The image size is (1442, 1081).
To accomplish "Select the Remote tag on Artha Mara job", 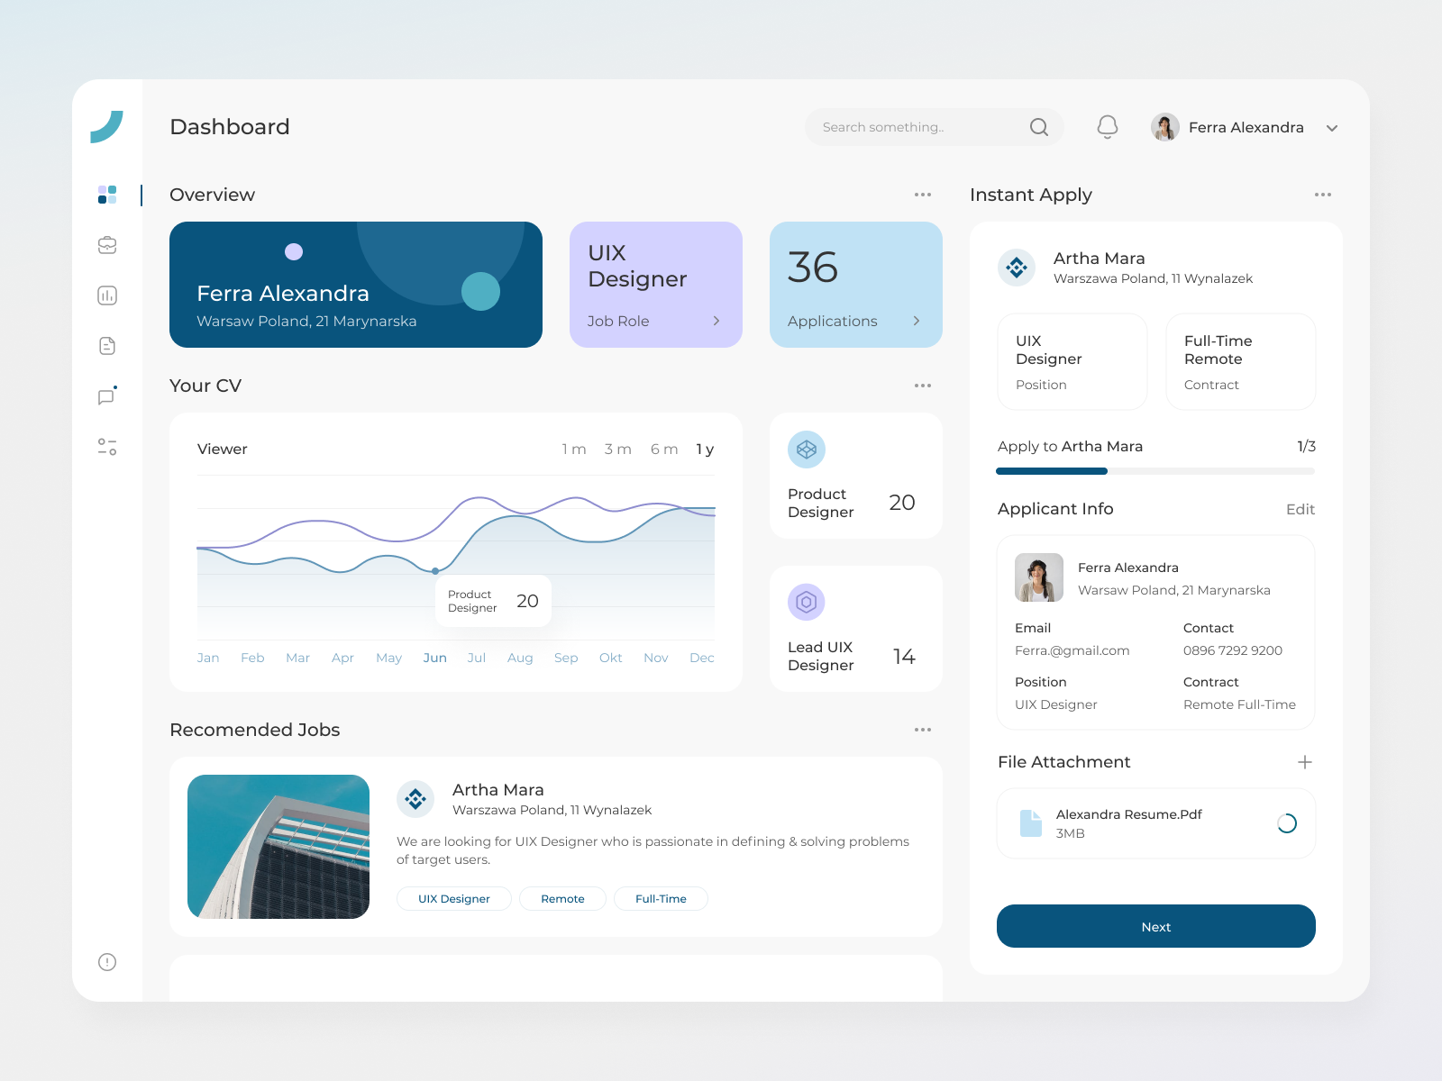I will click(x=561, y=898).
